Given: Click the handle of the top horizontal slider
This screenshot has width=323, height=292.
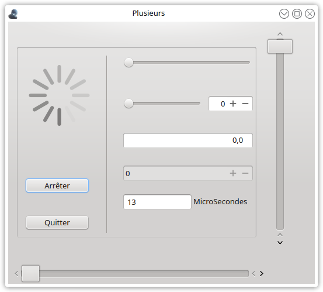Looking at the screenshot, I should click(x=128, y=63).
